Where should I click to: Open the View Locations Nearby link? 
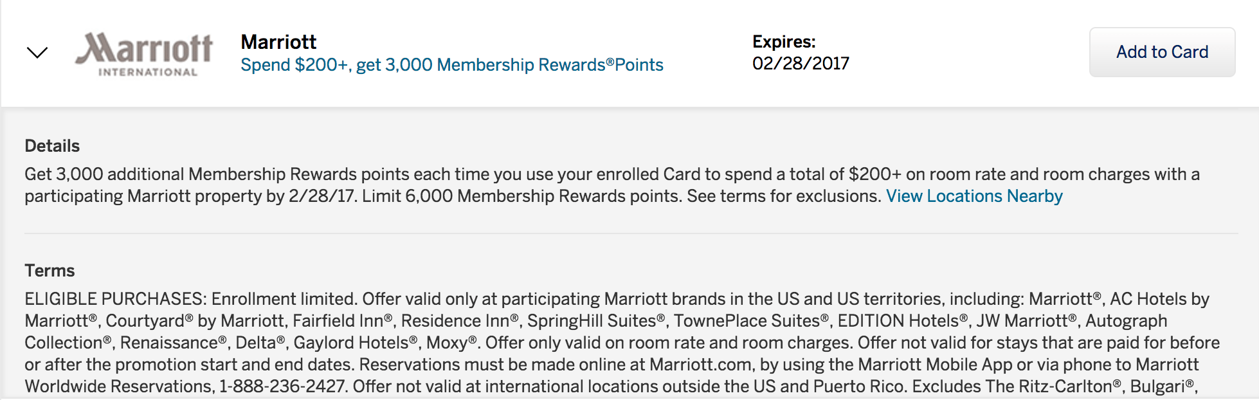click(x=974, y=196)
